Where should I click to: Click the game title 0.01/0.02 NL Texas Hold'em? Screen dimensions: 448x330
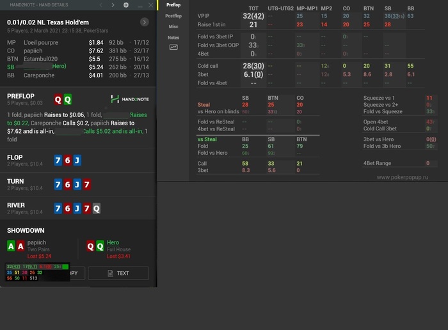click(x=48, y=22)
